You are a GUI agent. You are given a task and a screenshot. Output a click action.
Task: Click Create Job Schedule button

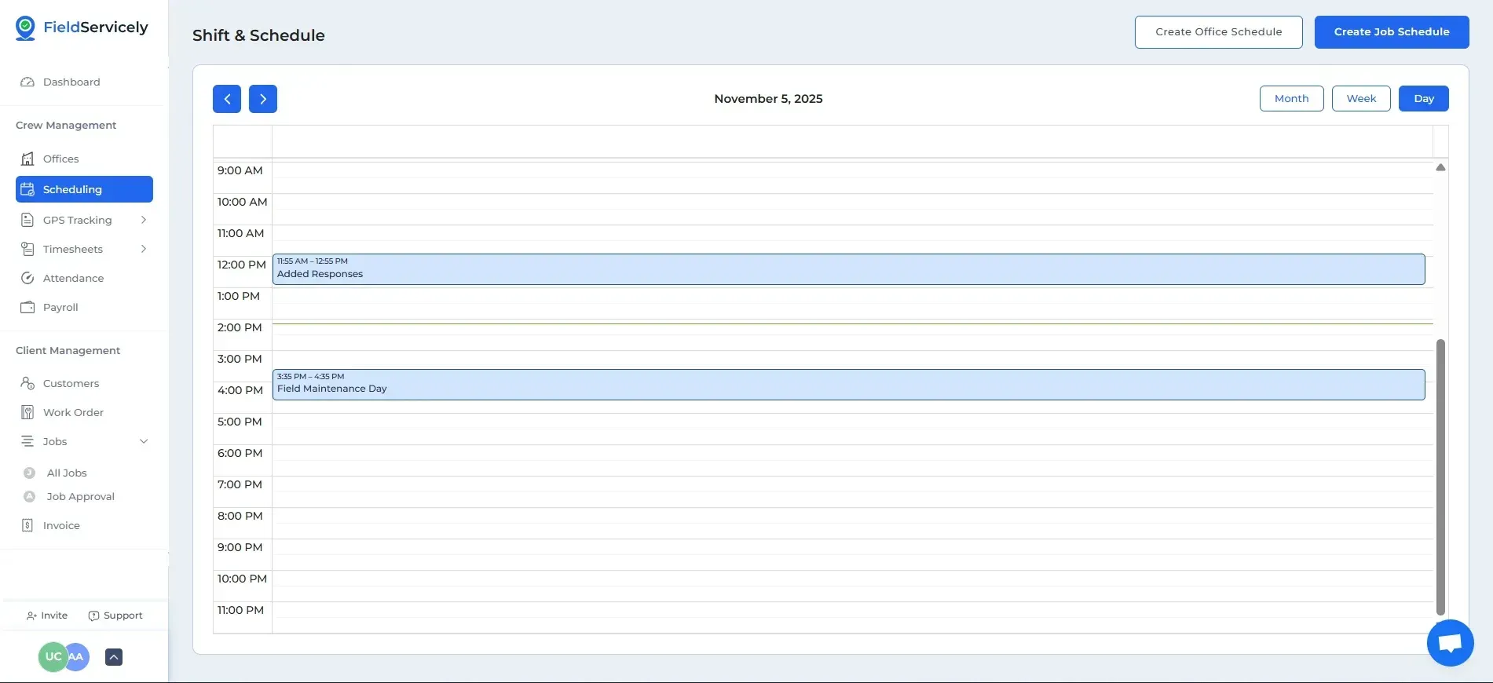(1391, 32)
